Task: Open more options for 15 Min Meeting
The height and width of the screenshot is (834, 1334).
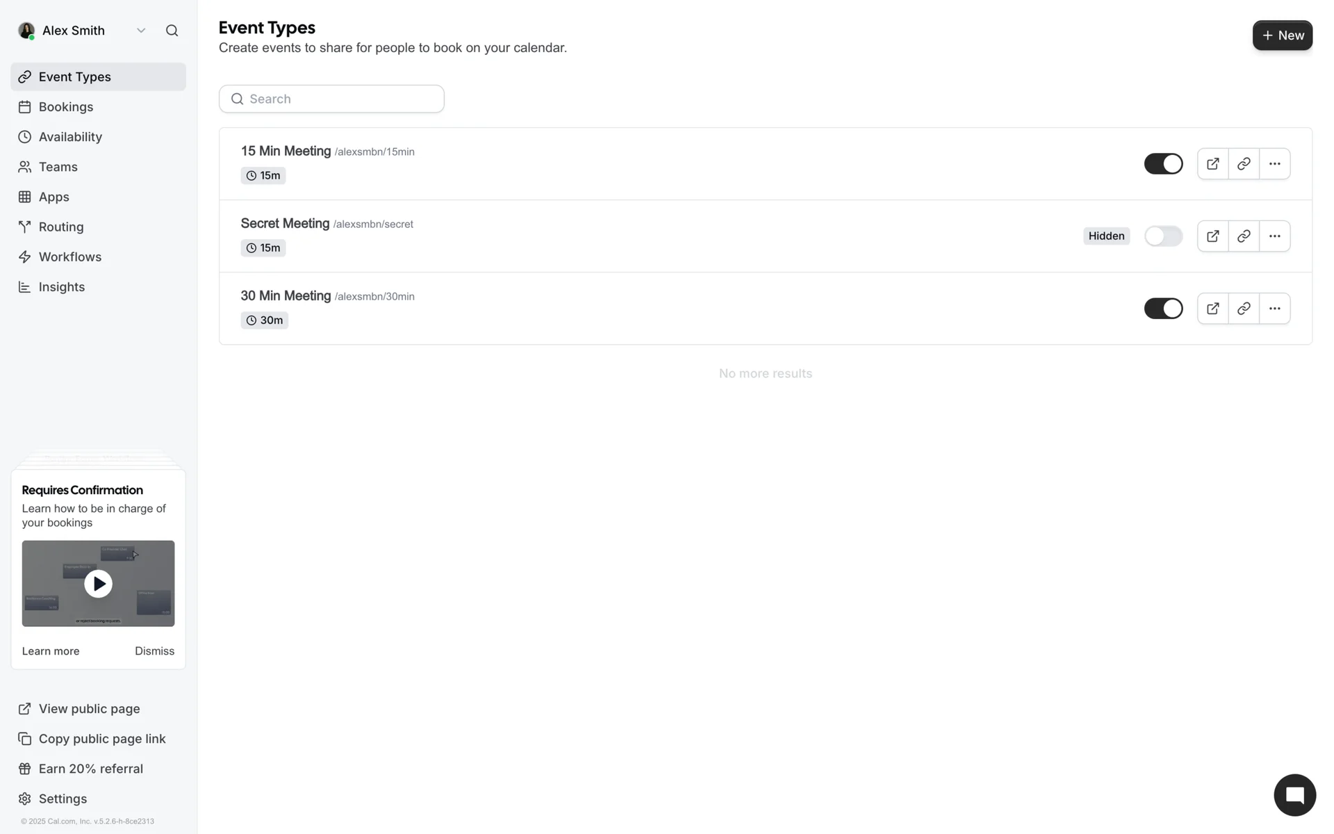Action: [1274, 164]
